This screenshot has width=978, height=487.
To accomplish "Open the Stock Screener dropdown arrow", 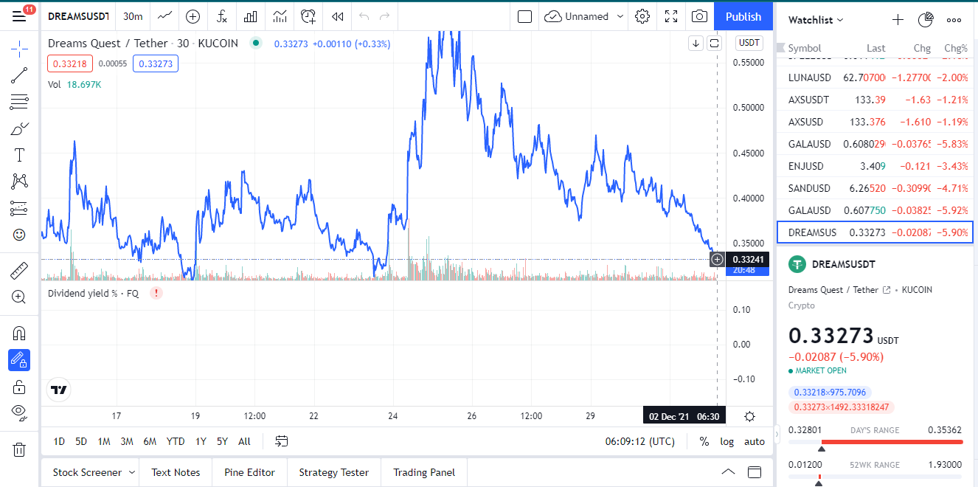I will 132,472.
